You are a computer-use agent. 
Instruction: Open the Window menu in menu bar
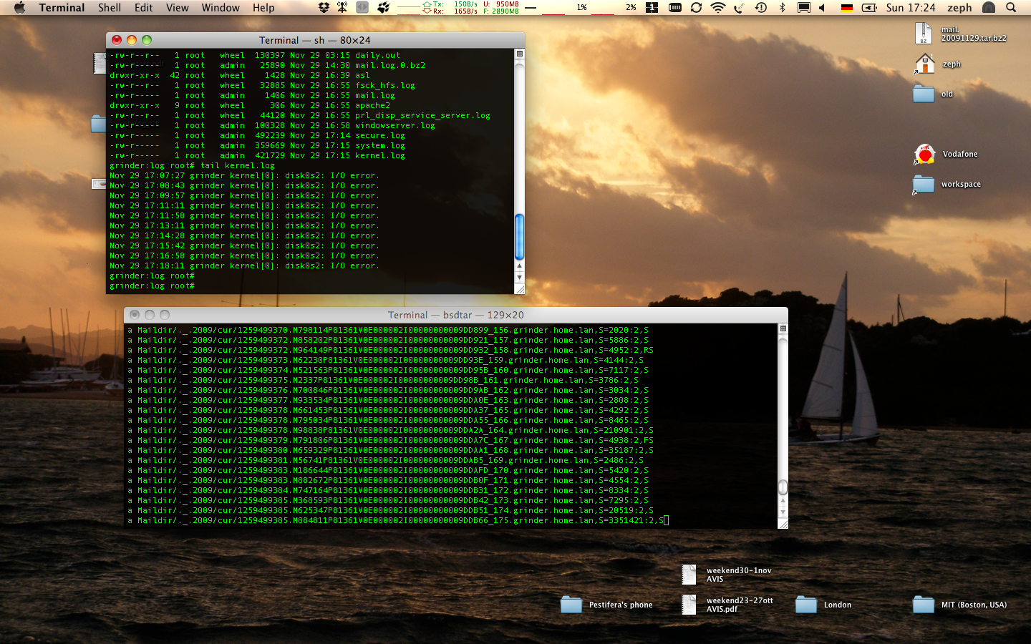tap(220, 8)
